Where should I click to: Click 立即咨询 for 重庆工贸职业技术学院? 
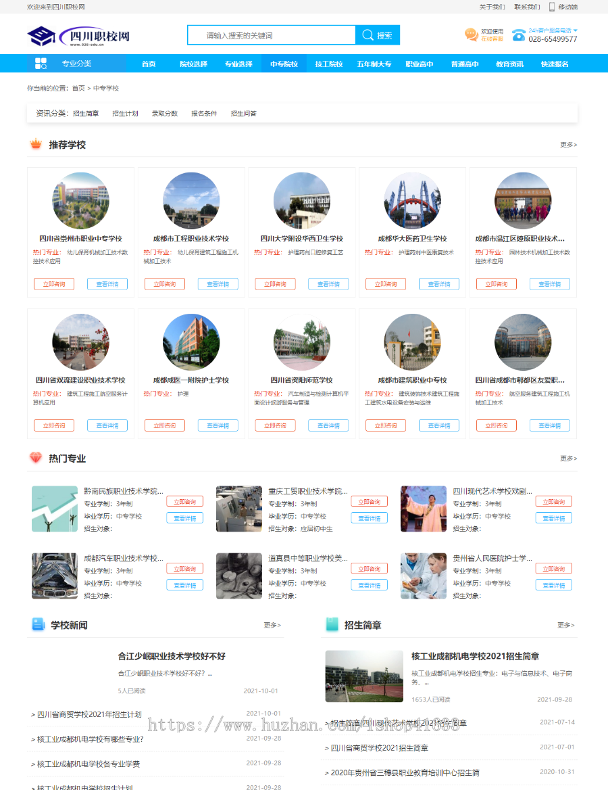369,502
